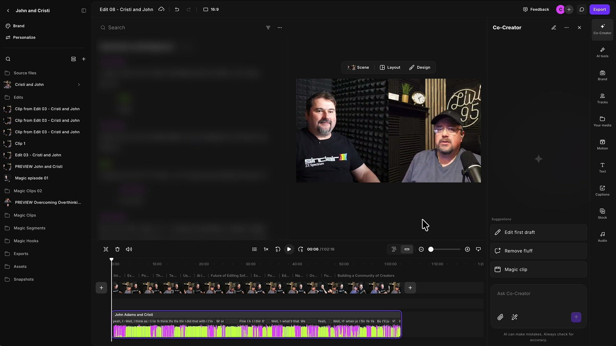
Task: Choose the Remove fluff suggestion
Action: point(538,251)
